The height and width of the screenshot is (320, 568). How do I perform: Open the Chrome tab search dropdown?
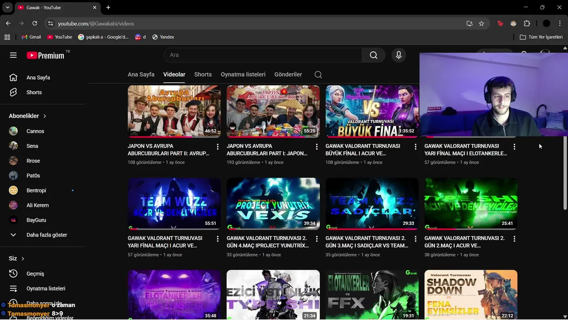coord(7,8)
